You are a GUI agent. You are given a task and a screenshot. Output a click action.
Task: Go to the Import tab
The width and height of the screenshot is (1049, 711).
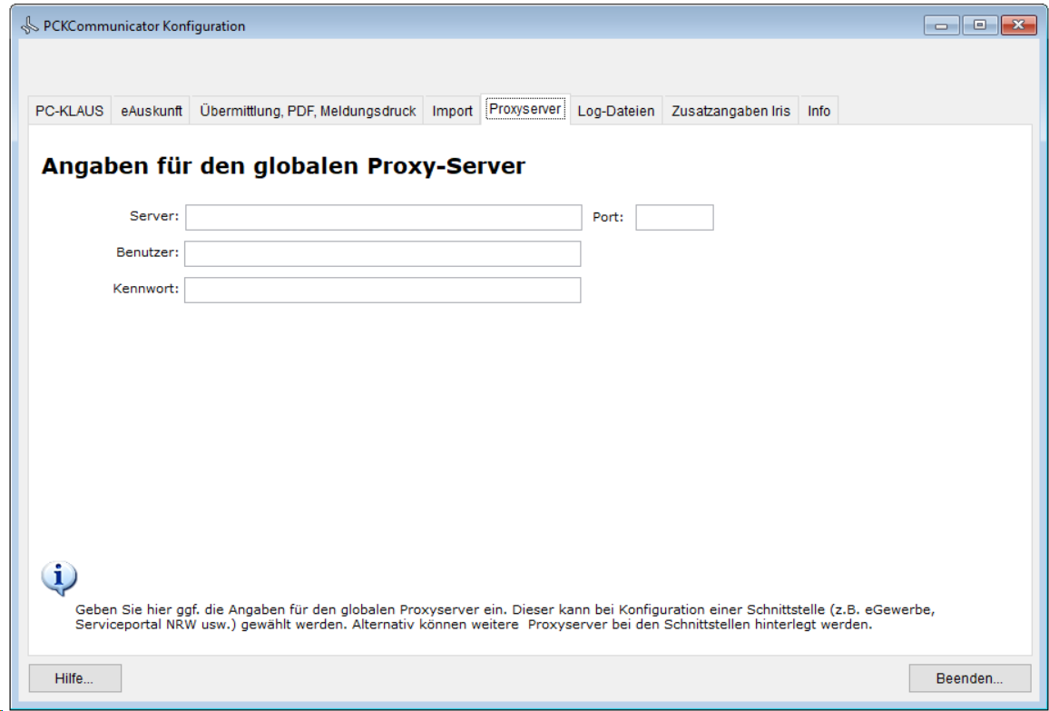click(x=452, y=111)
